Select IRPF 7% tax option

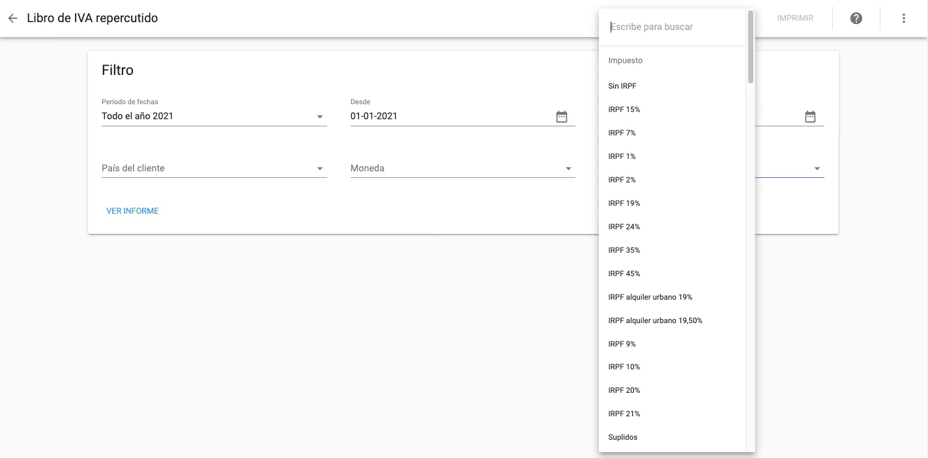tap(622, 133)
